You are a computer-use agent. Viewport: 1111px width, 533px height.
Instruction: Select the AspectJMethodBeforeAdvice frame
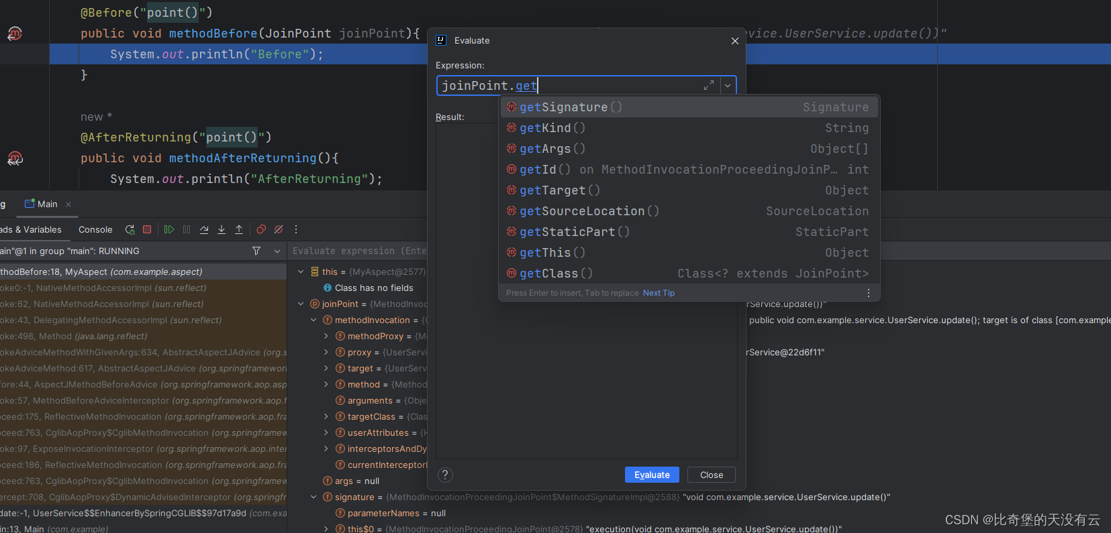143,384
